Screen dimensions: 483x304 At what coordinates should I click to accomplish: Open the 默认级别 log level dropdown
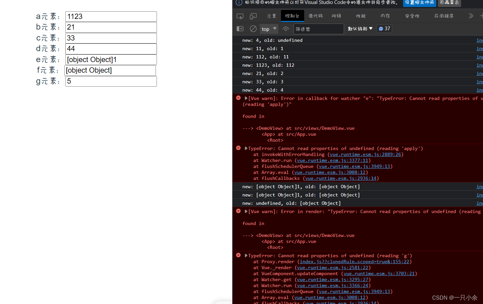point(360,29)
